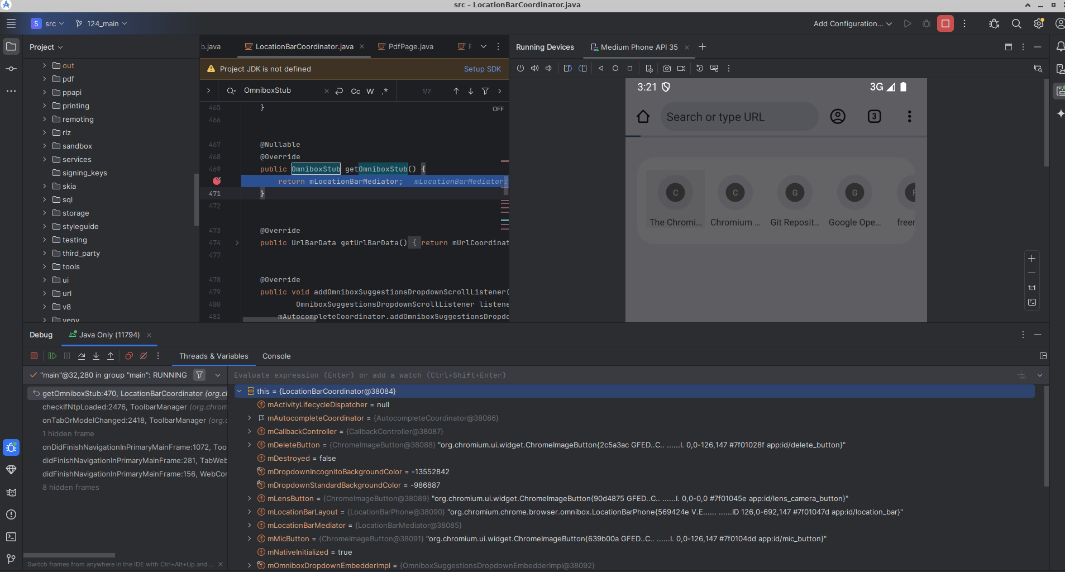The height and width of the screenshot is (572, 1065).
Task: Open the Console tab in Debug panel
Action: pyautogui.click(x=276, y=356)
